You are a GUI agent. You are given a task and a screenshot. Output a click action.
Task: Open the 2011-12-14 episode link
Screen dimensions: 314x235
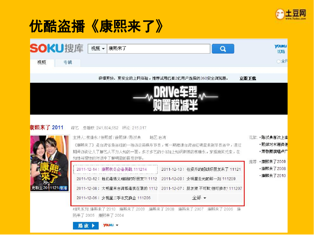tap(112, 169)
